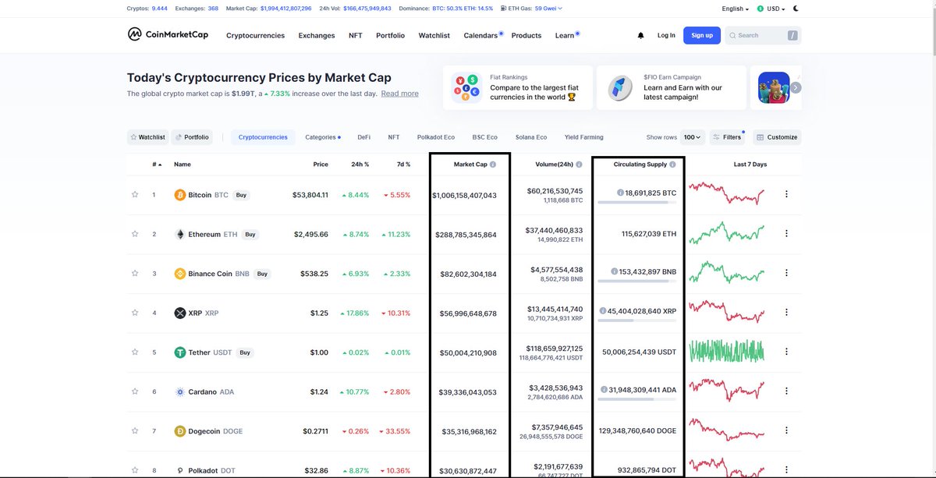Star Polkadot for watchlist
This screenshot has height=478, width=936.
pyautogui.click(x=135, y=470)
